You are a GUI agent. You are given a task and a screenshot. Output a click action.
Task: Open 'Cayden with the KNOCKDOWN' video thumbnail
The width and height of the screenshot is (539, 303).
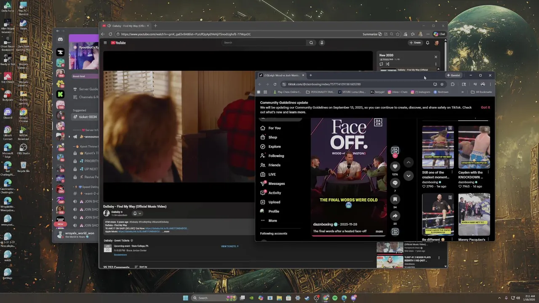(x=474, y=147)
